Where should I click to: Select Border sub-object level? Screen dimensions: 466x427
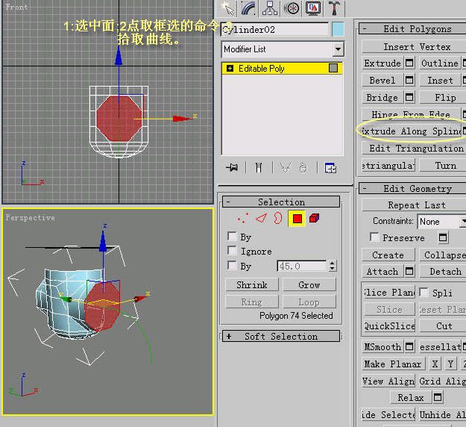(278, 219)
